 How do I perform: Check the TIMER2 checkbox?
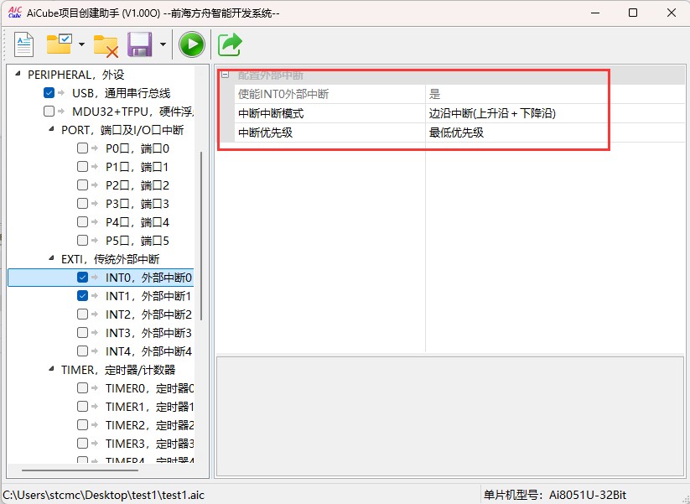point(82,425)
